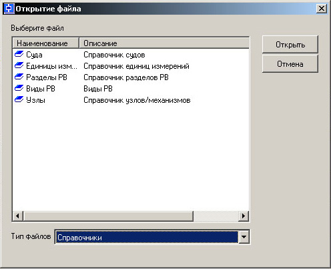The height and width of the screenshot is (269, 331).
Task: Click the book icon for Разделы РВ
Action: point(19,77)
